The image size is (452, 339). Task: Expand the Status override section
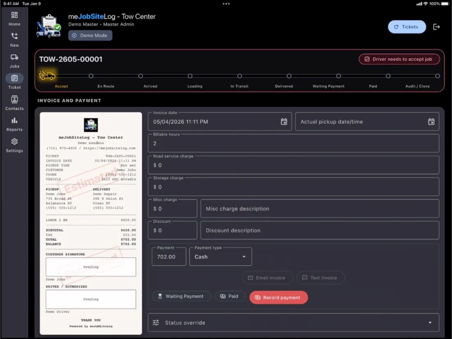click(293, 323)
